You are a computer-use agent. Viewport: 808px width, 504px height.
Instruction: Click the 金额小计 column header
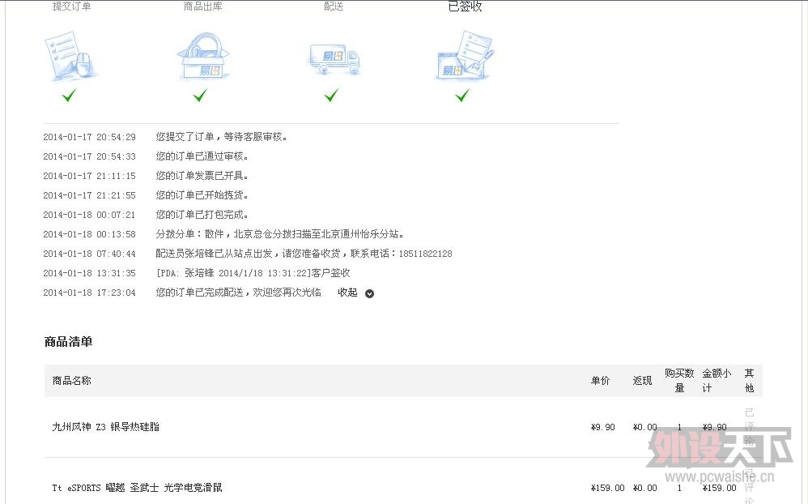click(717, 381)
